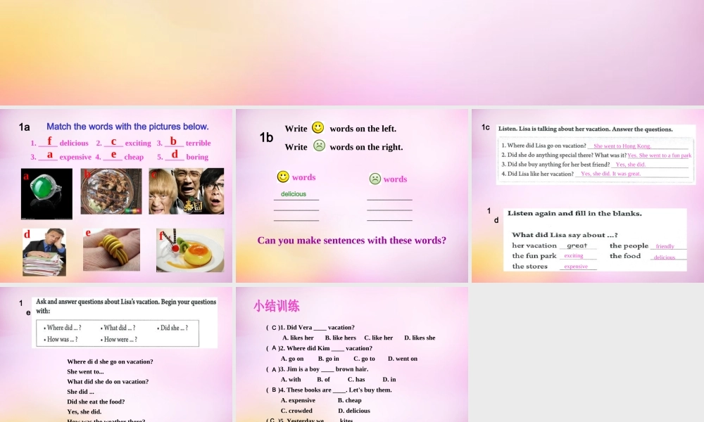
Task: Select the "She went to Hong Kong" answer
Action: tap(622, 146)
